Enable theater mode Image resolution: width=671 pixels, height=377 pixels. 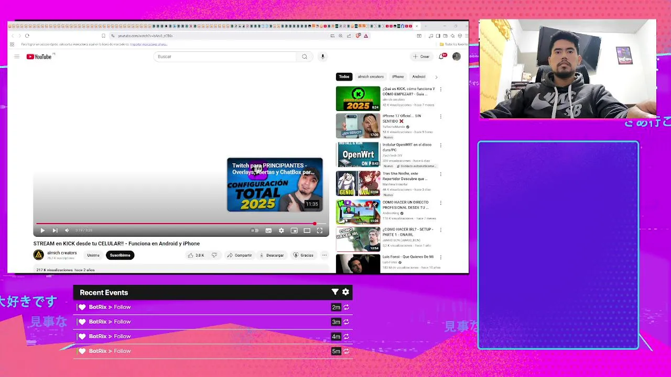coord(307,230)
